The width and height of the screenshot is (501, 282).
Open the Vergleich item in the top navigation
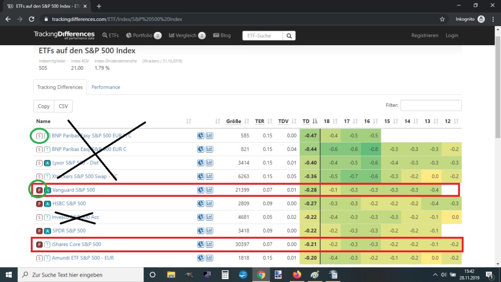coord(187,35)
